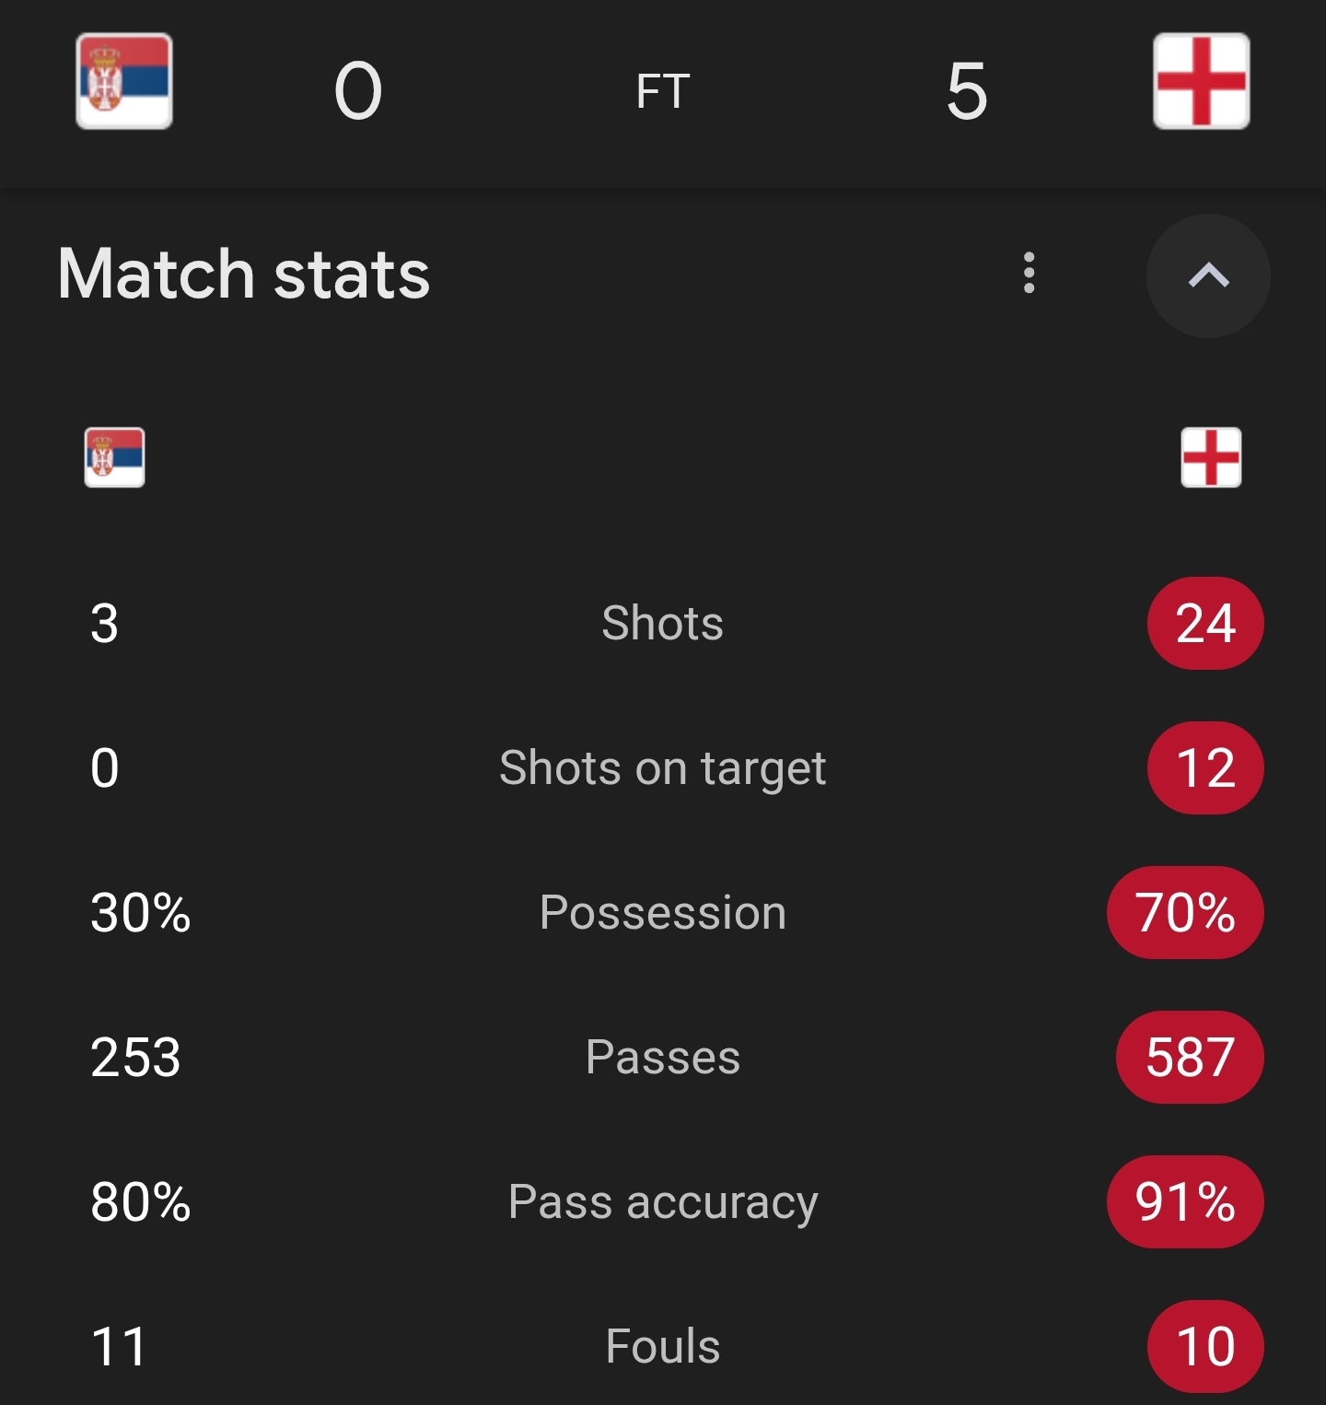Click the 91% pass accuracy badge

[x=1185, y=1202]
